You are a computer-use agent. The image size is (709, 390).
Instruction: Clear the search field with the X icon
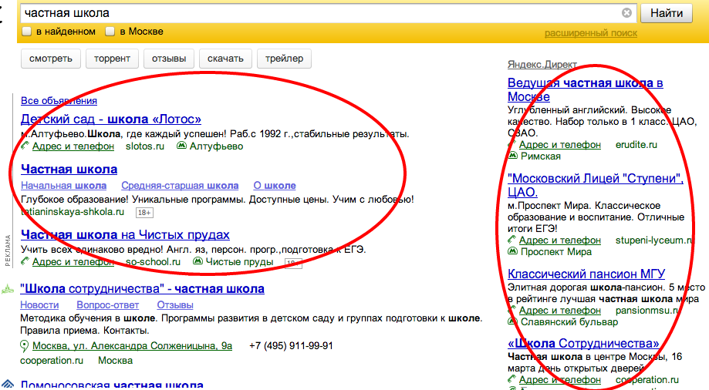tap(626, 12)
